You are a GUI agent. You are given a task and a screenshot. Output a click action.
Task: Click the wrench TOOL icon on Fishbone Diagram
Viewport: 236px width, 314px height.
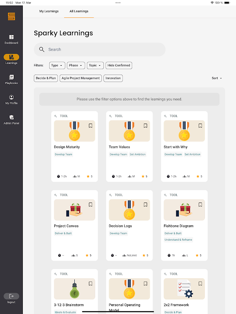coord(165,195)
